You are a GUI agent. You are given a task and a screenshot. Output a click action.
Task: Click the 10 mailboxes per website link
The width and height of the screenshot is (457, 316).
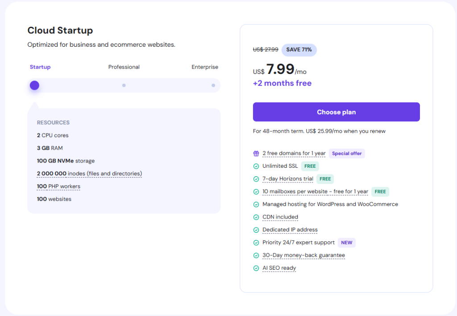click(x=315, y=191)
